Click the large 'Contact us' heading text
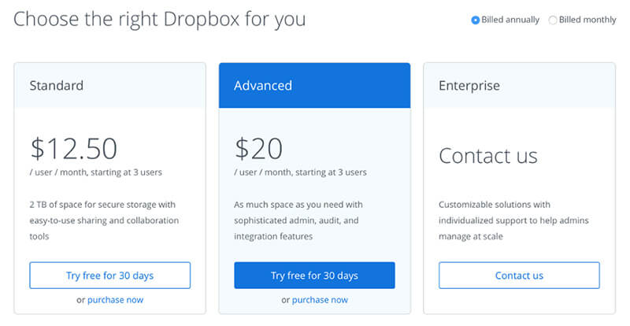Screen dimensions: 630x326 tap(488, 155)
